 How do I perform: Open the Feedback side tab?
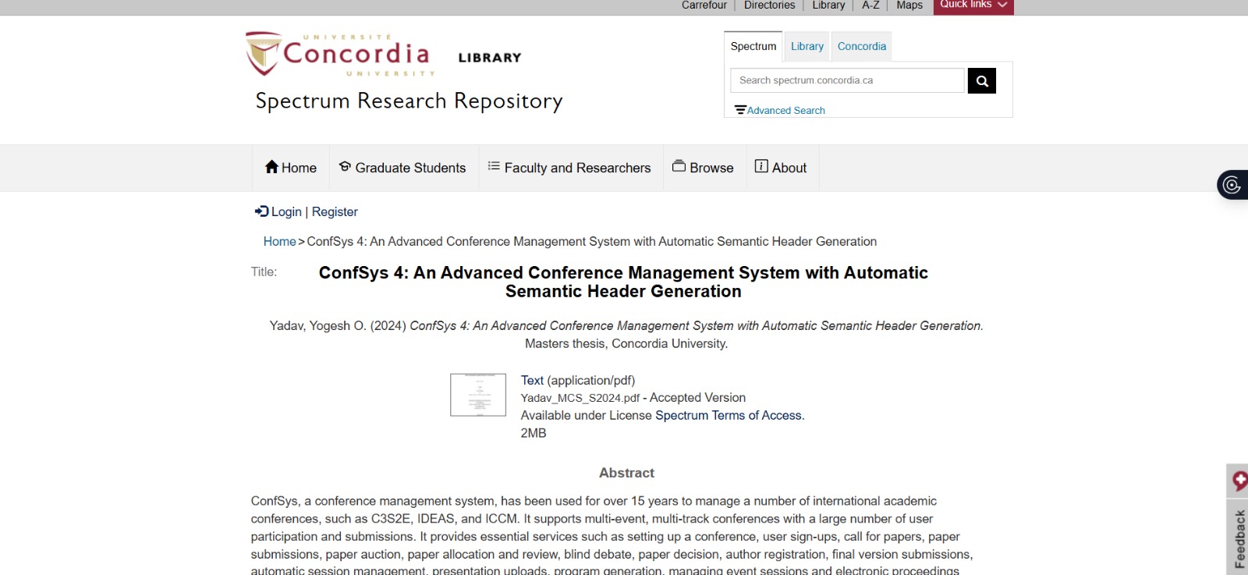click(x=1239, y=538)
